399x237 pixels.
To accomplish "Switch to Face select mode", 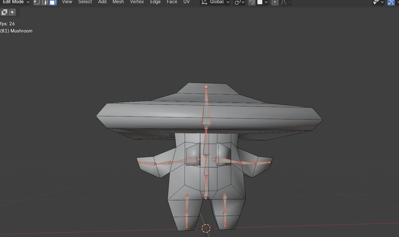I will point(53,2).
